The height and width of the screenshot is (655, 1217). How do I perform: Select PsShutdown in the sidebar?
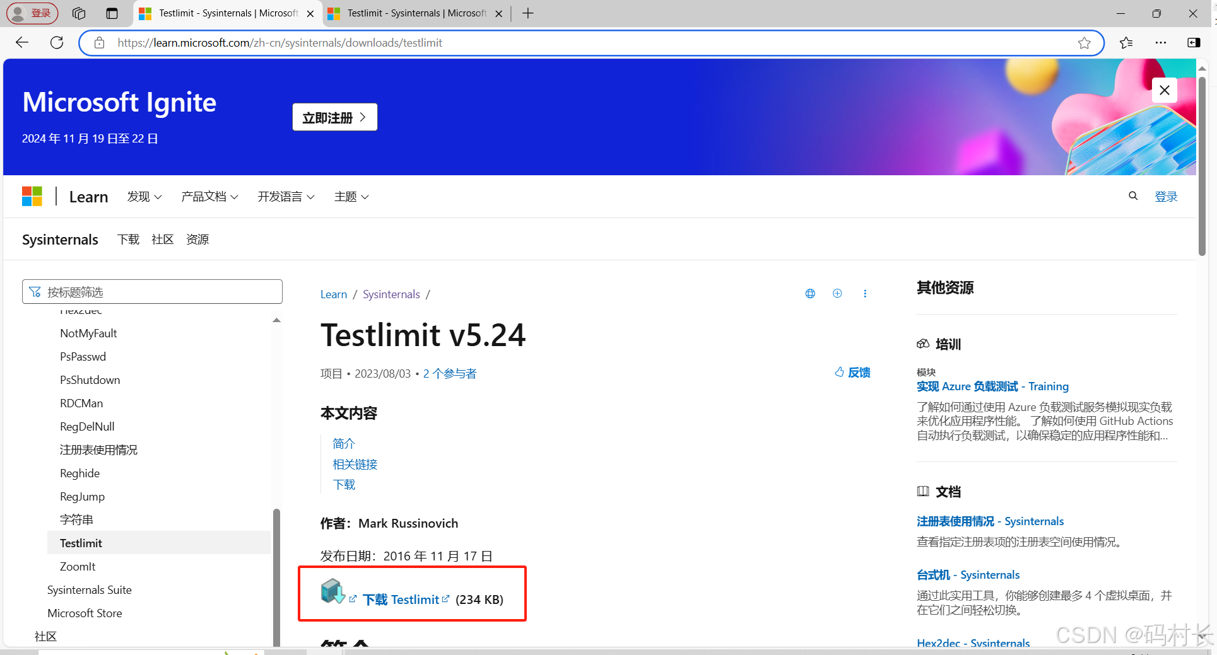coord(90,380)
